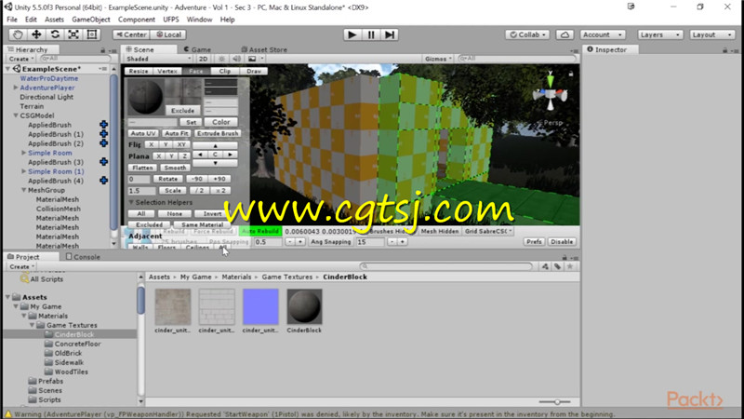This screenshot has width=744, height=419.
Task: Toggle the Ang Snapping button
Action: point(331,242)
